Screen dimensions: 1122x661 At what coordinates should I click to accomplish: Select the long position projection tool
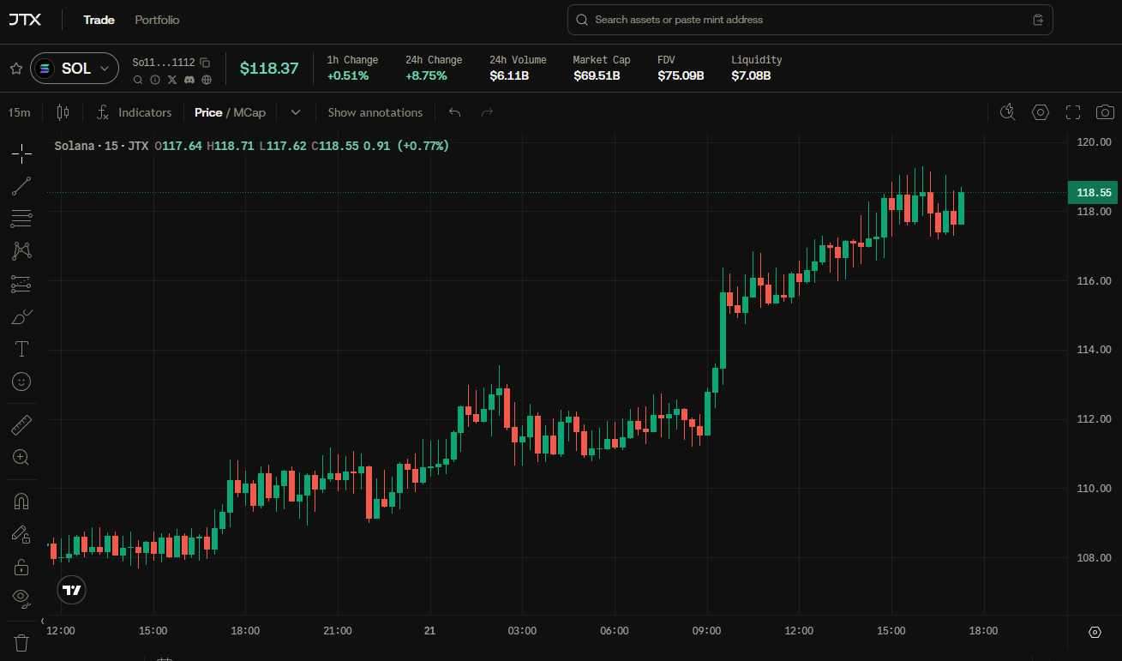(21, 284)
